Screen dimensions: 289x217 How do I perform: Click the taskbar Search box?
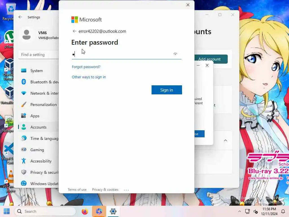pyautogui.click(x=45, y=211)
